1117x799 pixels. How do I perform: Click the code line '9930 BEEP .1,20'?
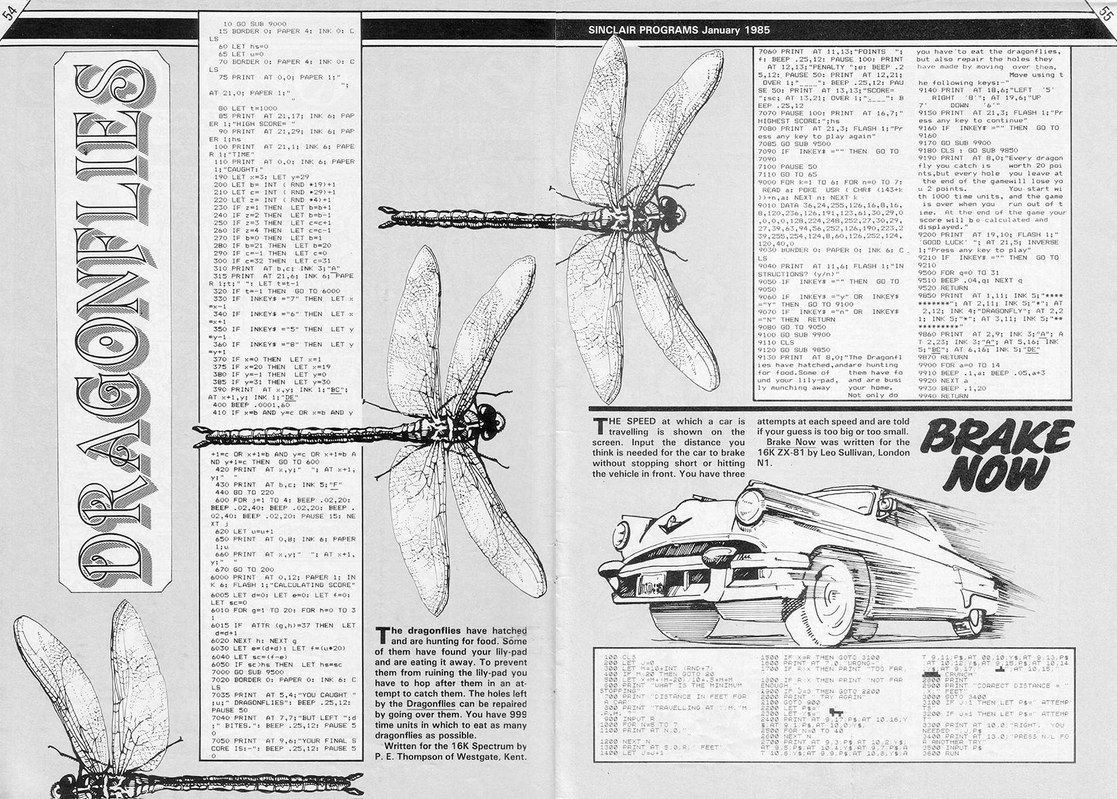click(x=950, y=388)
